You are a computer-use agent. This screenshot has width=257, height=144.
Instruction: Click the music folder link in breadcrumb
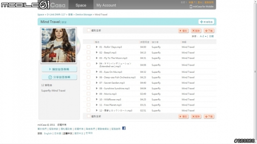click(x=70, y=14)
